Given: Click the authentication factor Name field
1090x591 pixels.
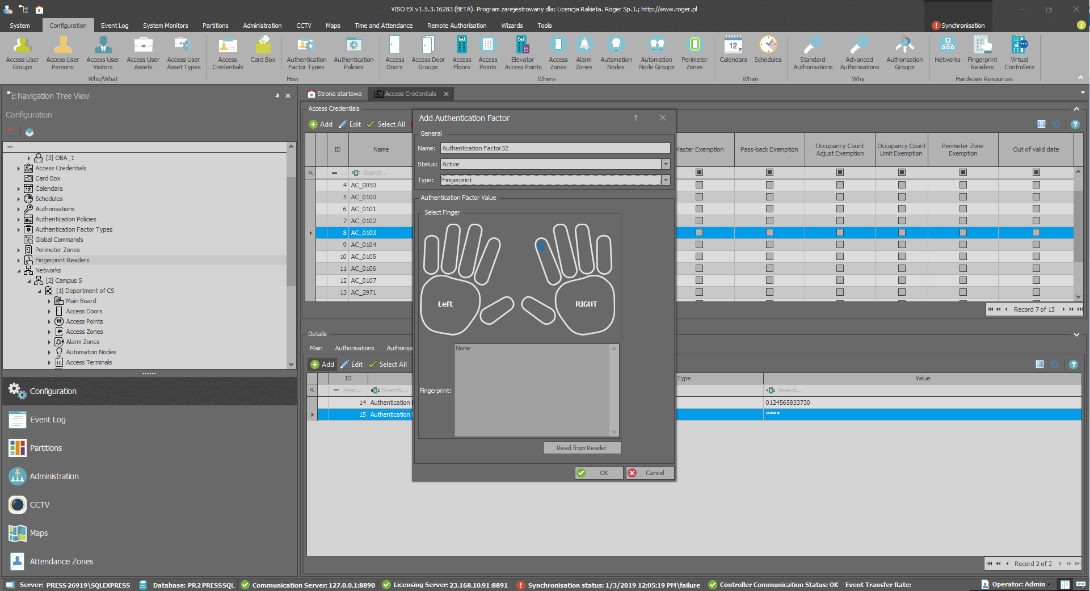Looking at the screenshot, I should click(x=554, y=148).
